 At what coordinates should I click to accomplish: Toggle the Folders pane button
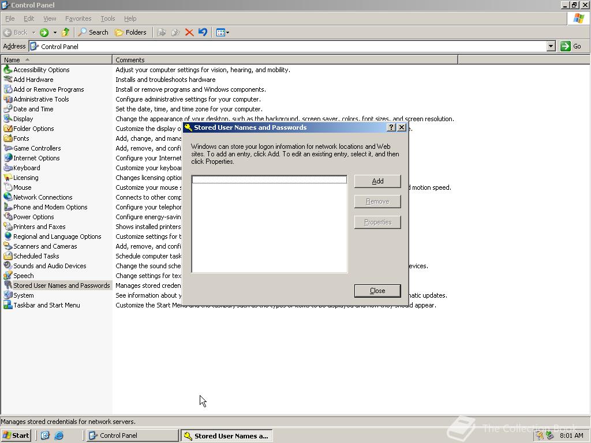130,32
